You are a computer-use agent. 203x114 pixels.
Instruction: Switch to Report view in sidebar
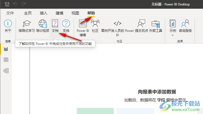(6, 49)
